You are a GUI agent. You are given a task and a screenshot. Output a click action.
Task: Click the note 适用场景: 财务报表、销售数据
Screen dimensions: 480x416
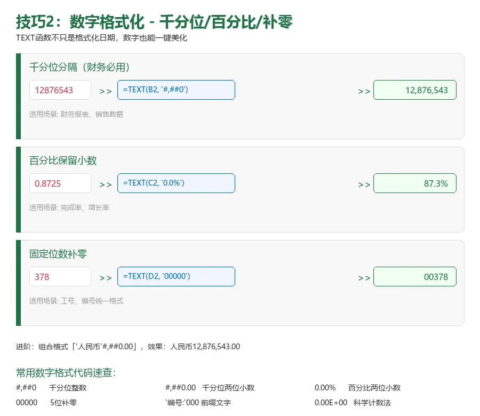(76, 114)
